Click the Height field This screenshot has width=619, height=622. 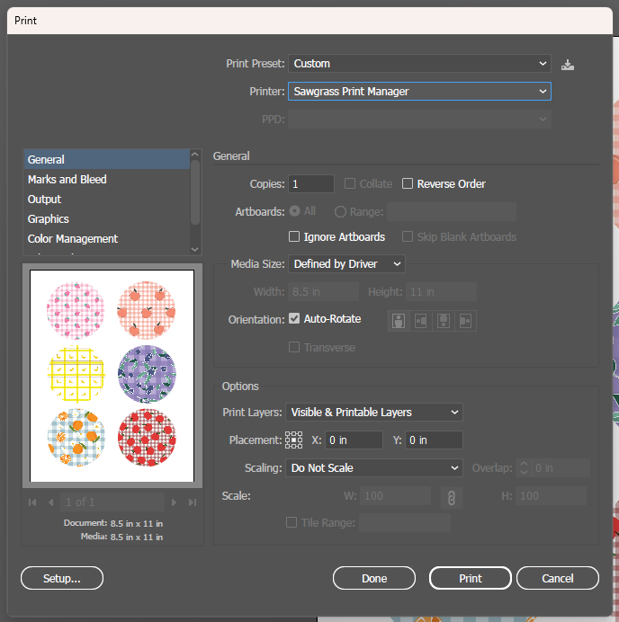tap(441, 292)
